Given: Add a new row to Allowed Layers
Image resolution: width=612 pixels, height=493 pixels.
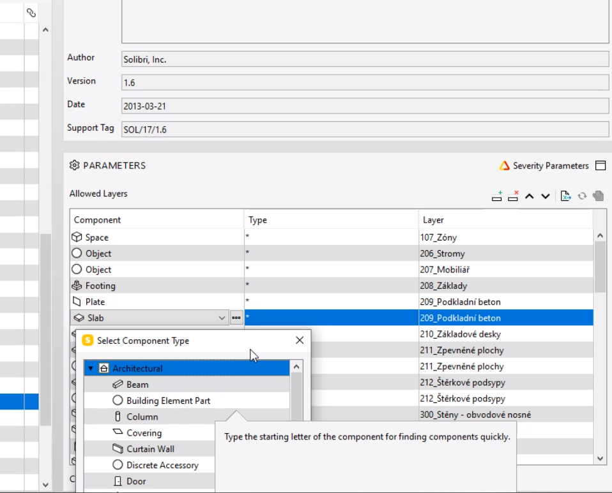Looking at the screenshot, I should [496, 196].
